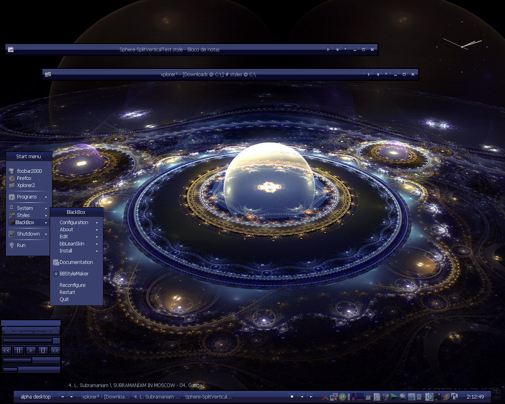Viewport: 505px width, 404px height.
Task: Expand the Install submenu
Action: point(76,251)
